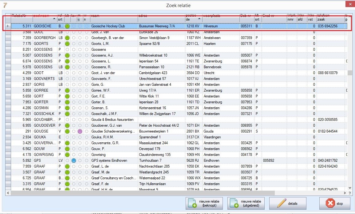Click the horizontal scrollbar thumb
This screenshot has width=355, height=214.
click(x=143, y=193)
